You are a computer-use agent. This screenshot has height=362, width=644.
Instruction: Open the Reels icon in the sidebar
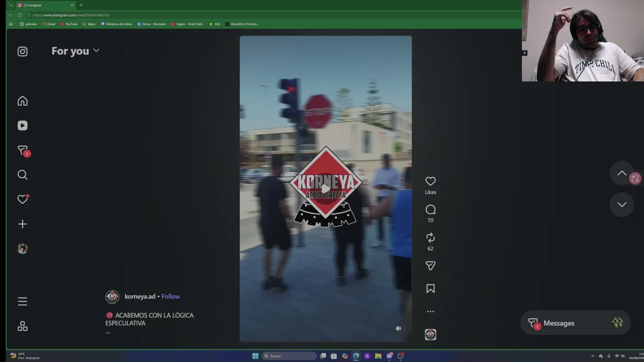point(23,126)
